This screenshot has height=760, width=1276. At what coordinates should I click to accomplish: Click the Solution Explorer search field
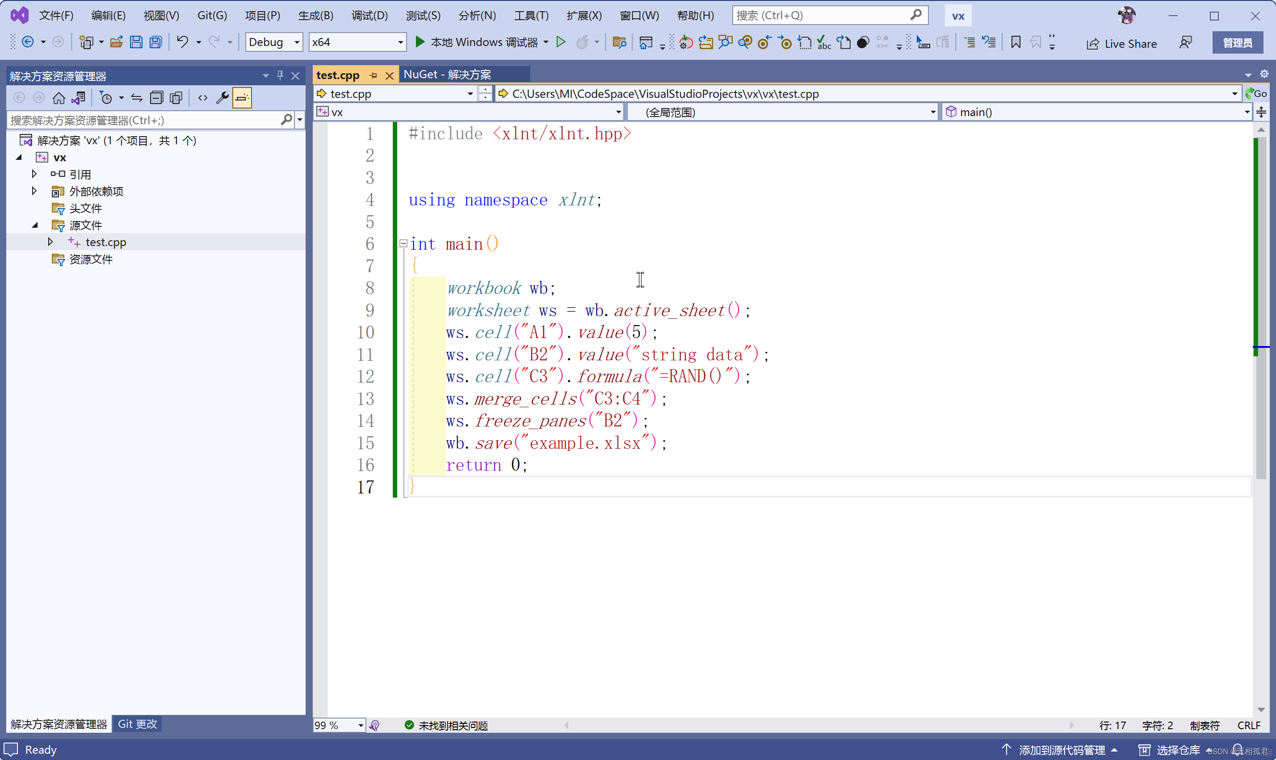pyautogui.click(x=143, y=121)
